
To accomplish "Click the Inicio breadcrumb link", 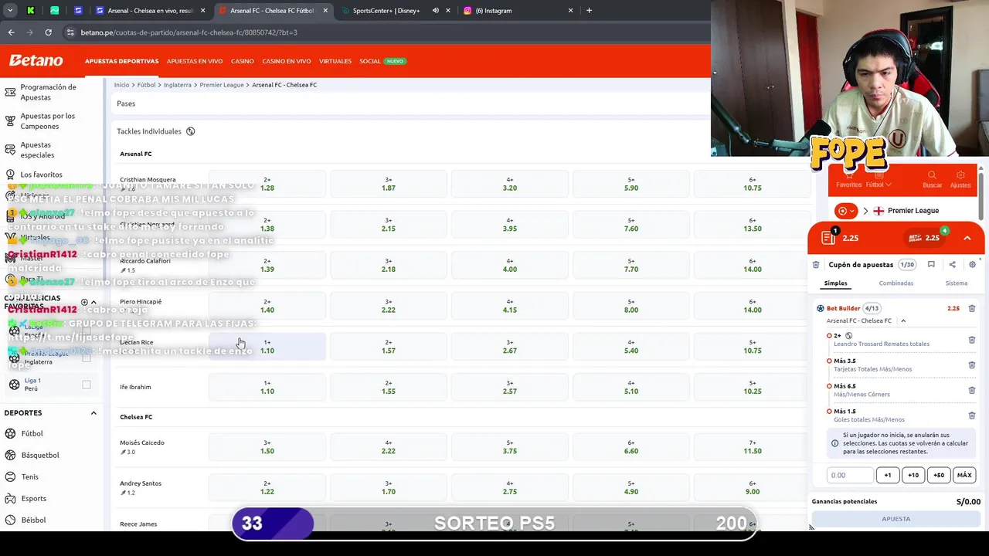I will point(121,85).
